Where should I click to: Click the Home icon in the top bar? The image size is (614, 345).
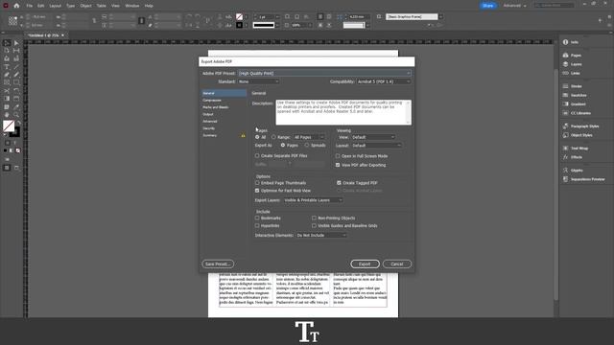point(16,6)
